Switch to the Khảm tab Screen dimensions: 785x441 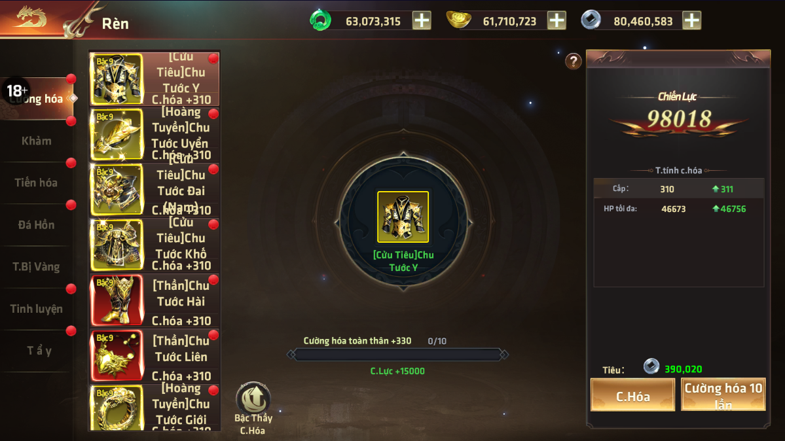click(37, 141)
